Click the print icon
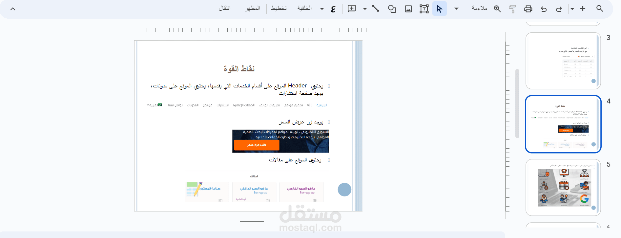Image resolution: width=621 pixels, height=238 pixels. coord(528,9)
